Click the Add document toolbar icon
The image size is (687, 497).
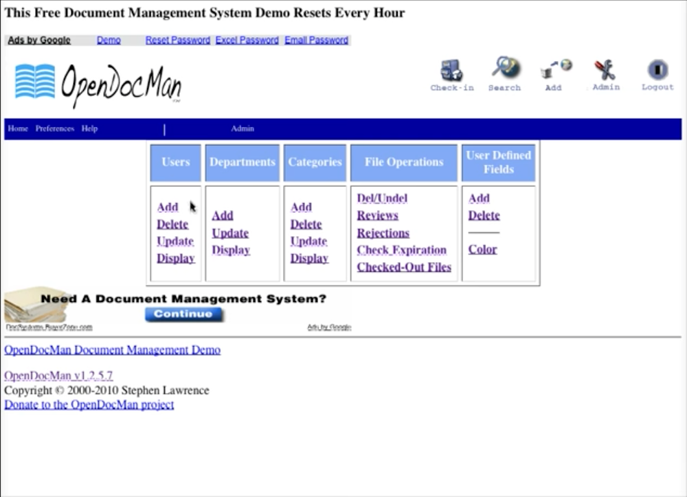click(554, 75)
